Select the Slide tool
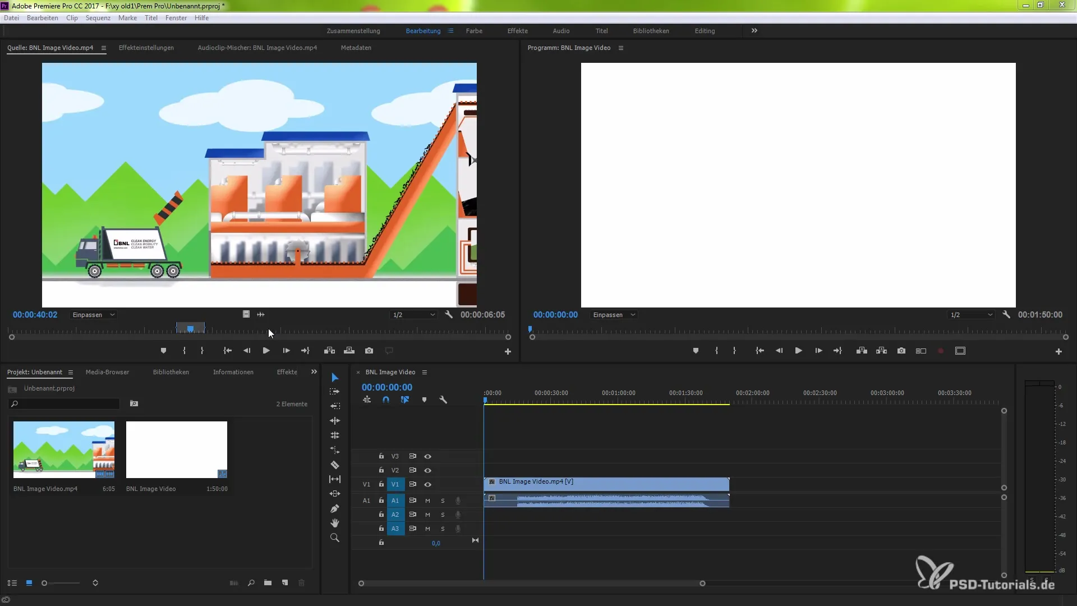The image size is (1077, 606). 335,494
